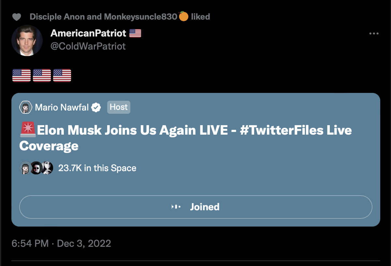391x266 pixels.
Task: Click the heart icon beside the liked notice
Action: click(17, 17)
